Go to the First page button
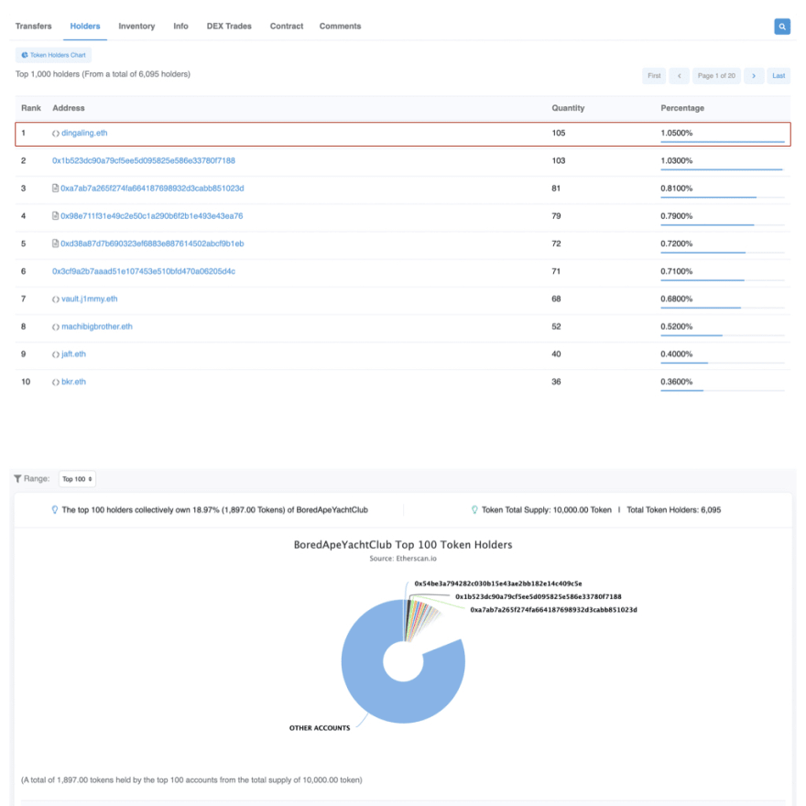This screenshot has width=806, height=806. point(654,75)
